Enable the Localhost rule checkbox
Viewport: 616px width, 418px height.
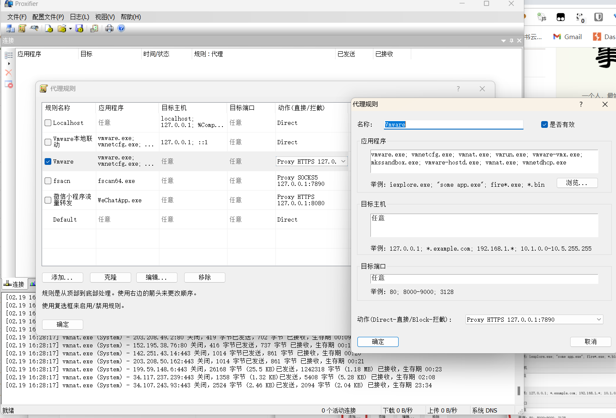point(48,123)
